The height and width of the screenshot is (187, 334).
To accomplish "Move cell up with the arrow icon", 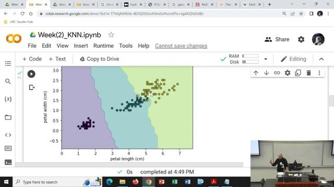I will (256, 73).
